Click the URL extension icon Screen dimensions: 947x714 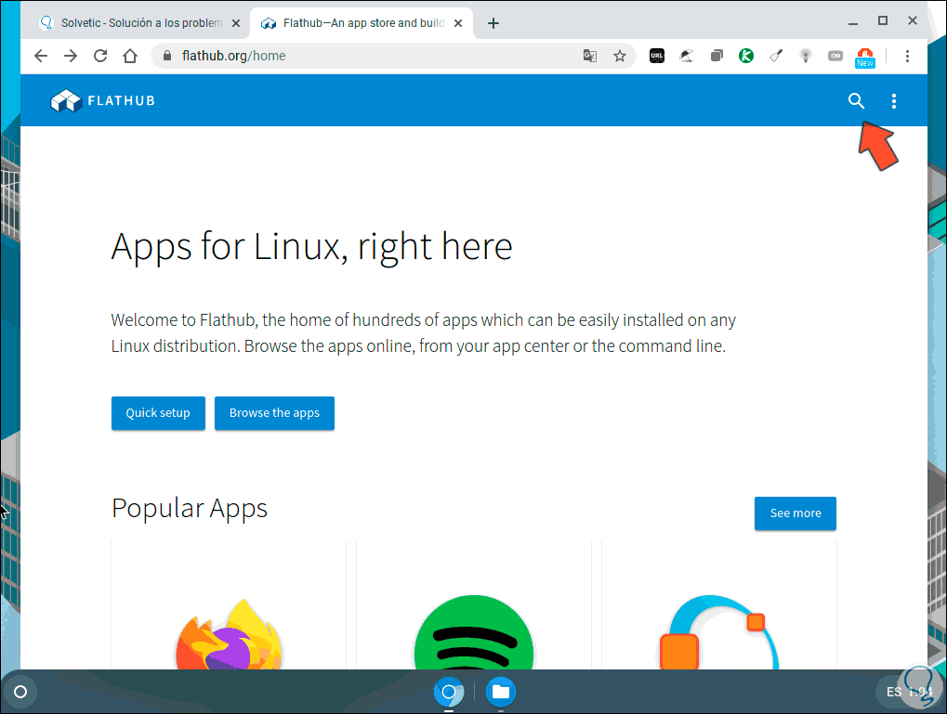click(x=656, y=56)
